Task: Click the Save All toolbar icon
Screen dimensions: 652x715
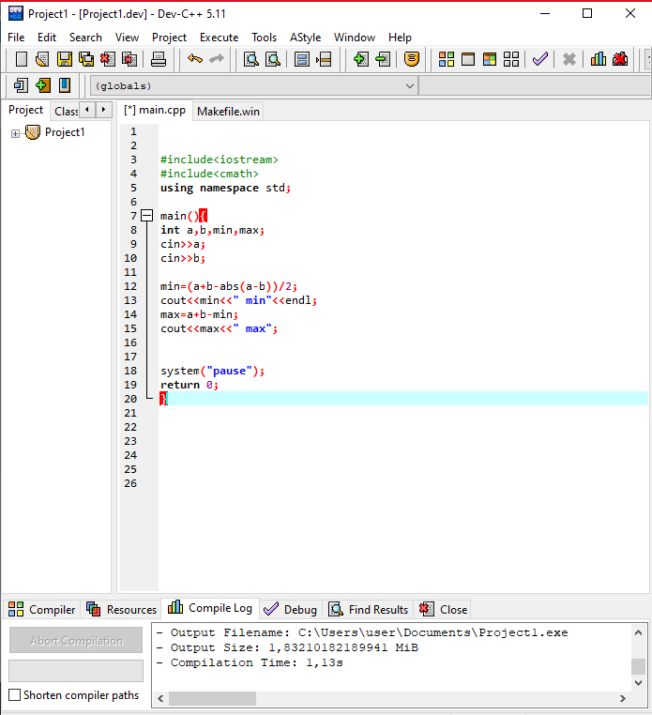Action: (86, 59)
